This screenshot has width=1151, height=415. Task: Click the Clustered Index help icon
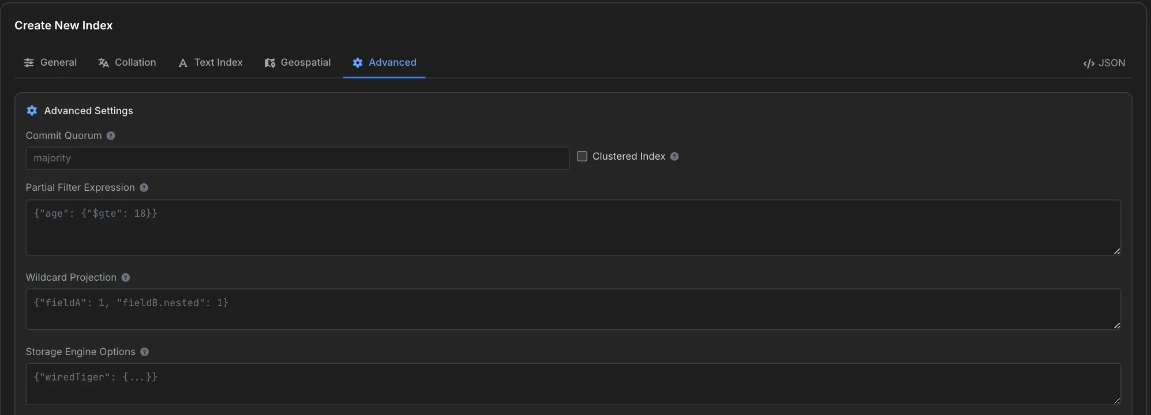[x=674, y=156]
